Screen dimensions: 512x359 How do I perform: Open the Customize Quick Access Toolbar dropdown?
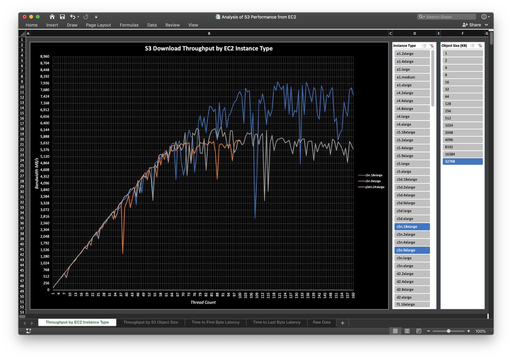(96, 17)
